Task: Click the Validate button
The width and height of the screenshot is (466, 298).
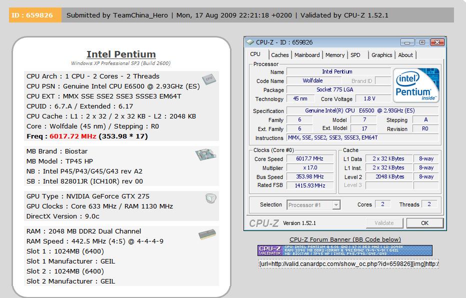Action: (x=384, y=223)
